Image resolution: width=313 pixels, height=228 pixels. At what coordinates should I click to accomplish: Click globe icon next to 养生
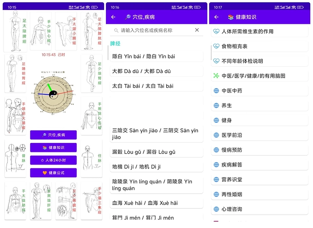pyautogui.click(x=216, y=106)
